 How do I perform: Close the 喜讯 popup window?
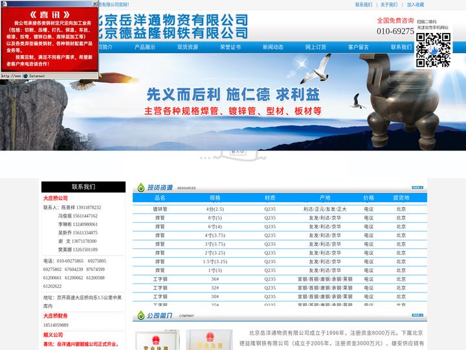(x=94, y=4)
